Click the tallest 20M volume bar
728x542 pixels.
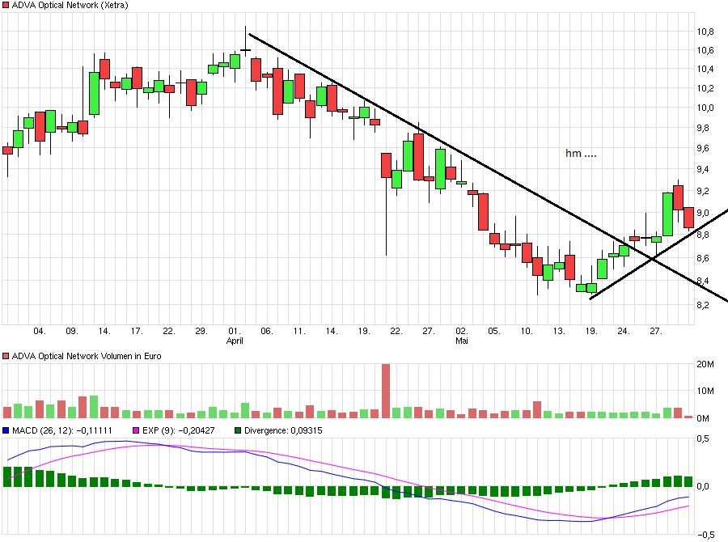pos(386,391)
